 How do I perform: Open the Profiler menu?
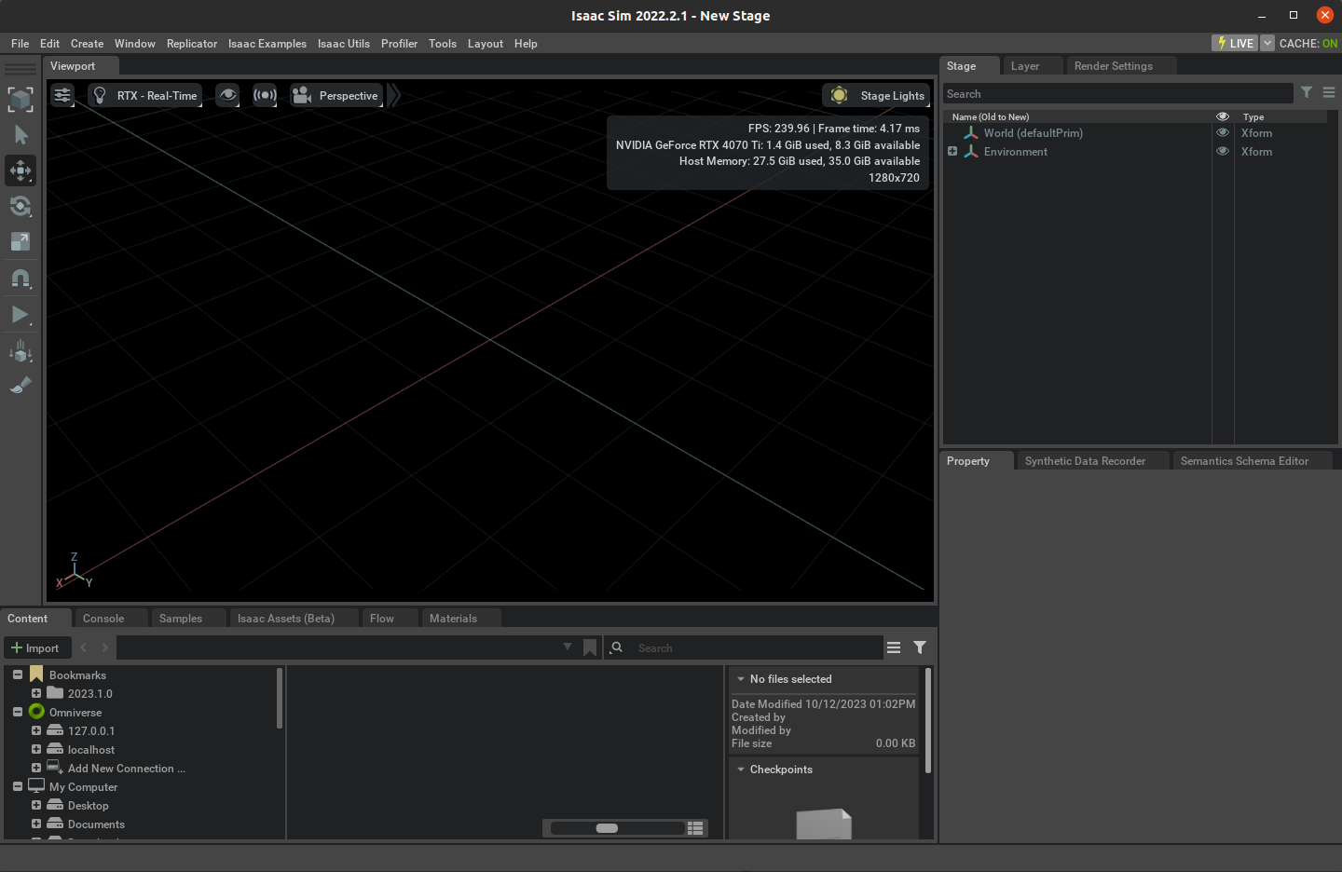coord(399,44)
